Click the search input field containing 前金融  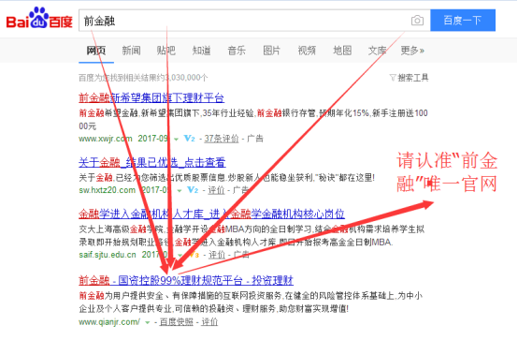pyautogui.click(x=244, y=21)
